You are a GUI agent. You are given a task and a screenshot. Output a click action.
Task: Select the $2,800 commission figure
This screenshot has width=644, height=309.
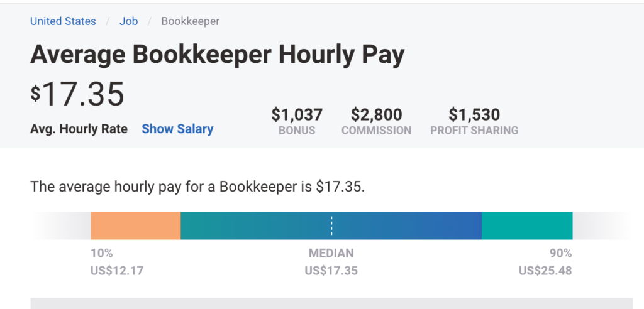click(x=376, y=115)
